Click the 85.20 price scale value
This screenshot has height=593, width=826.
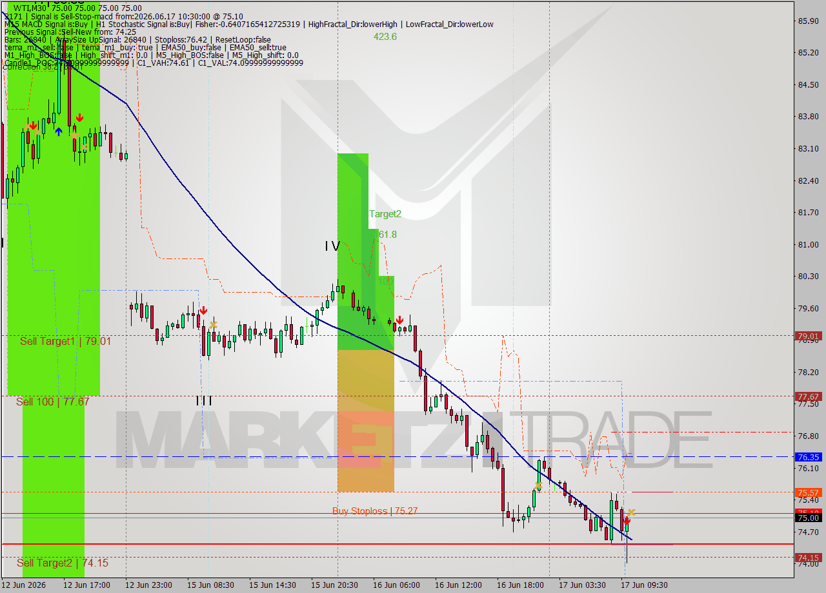click(x=809, y=52)
